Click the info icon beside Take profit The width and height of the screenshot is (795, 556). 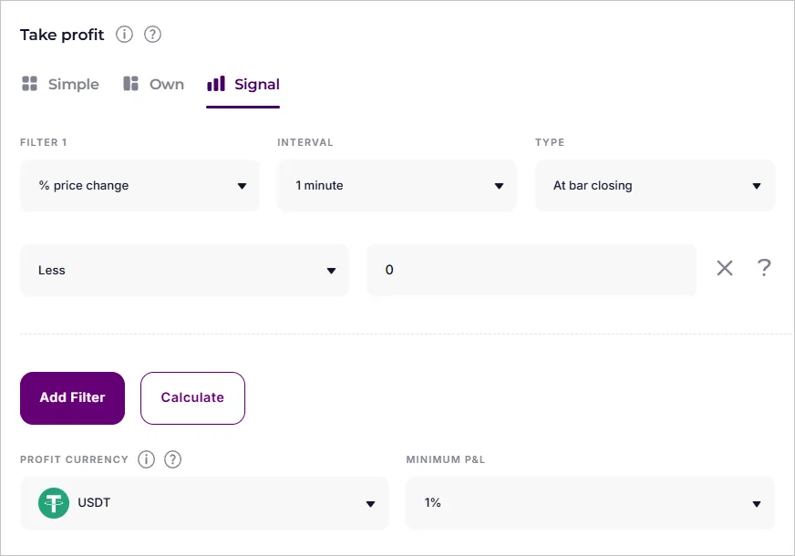124,35
